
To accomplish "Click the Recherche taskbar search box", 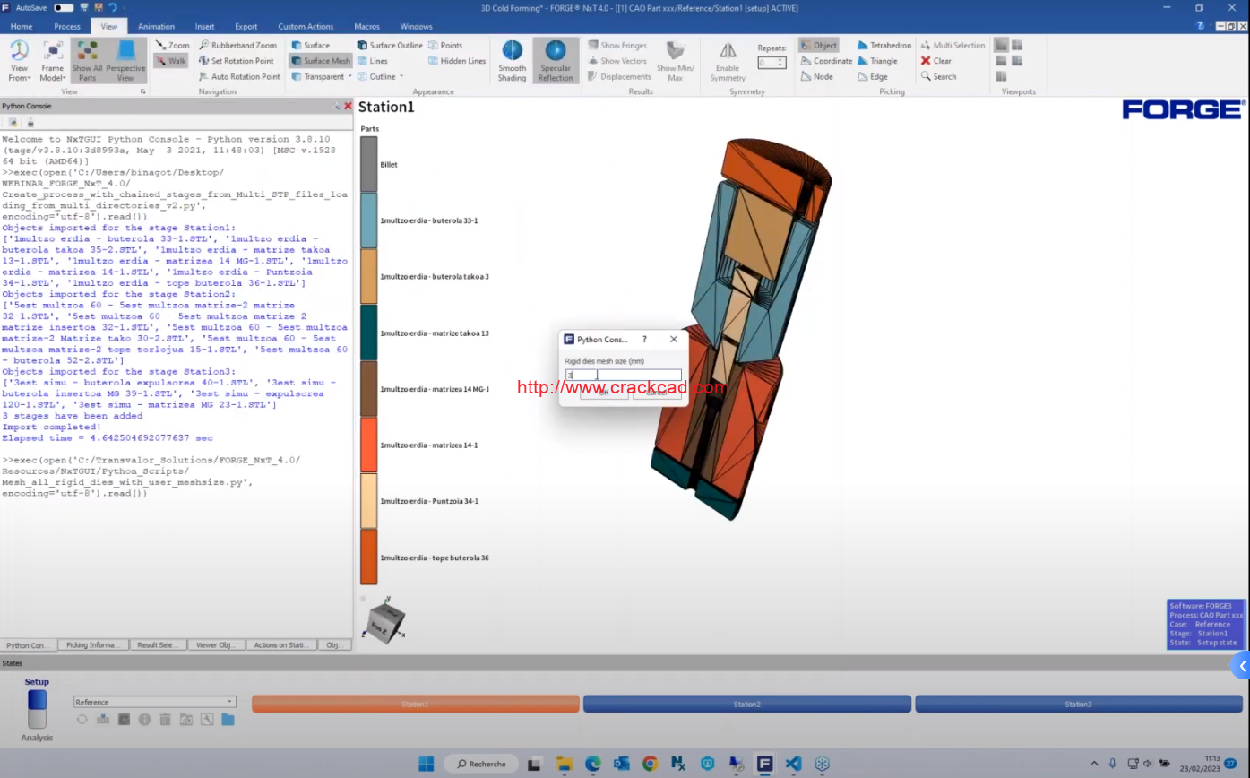I will [x=480, y=764].
